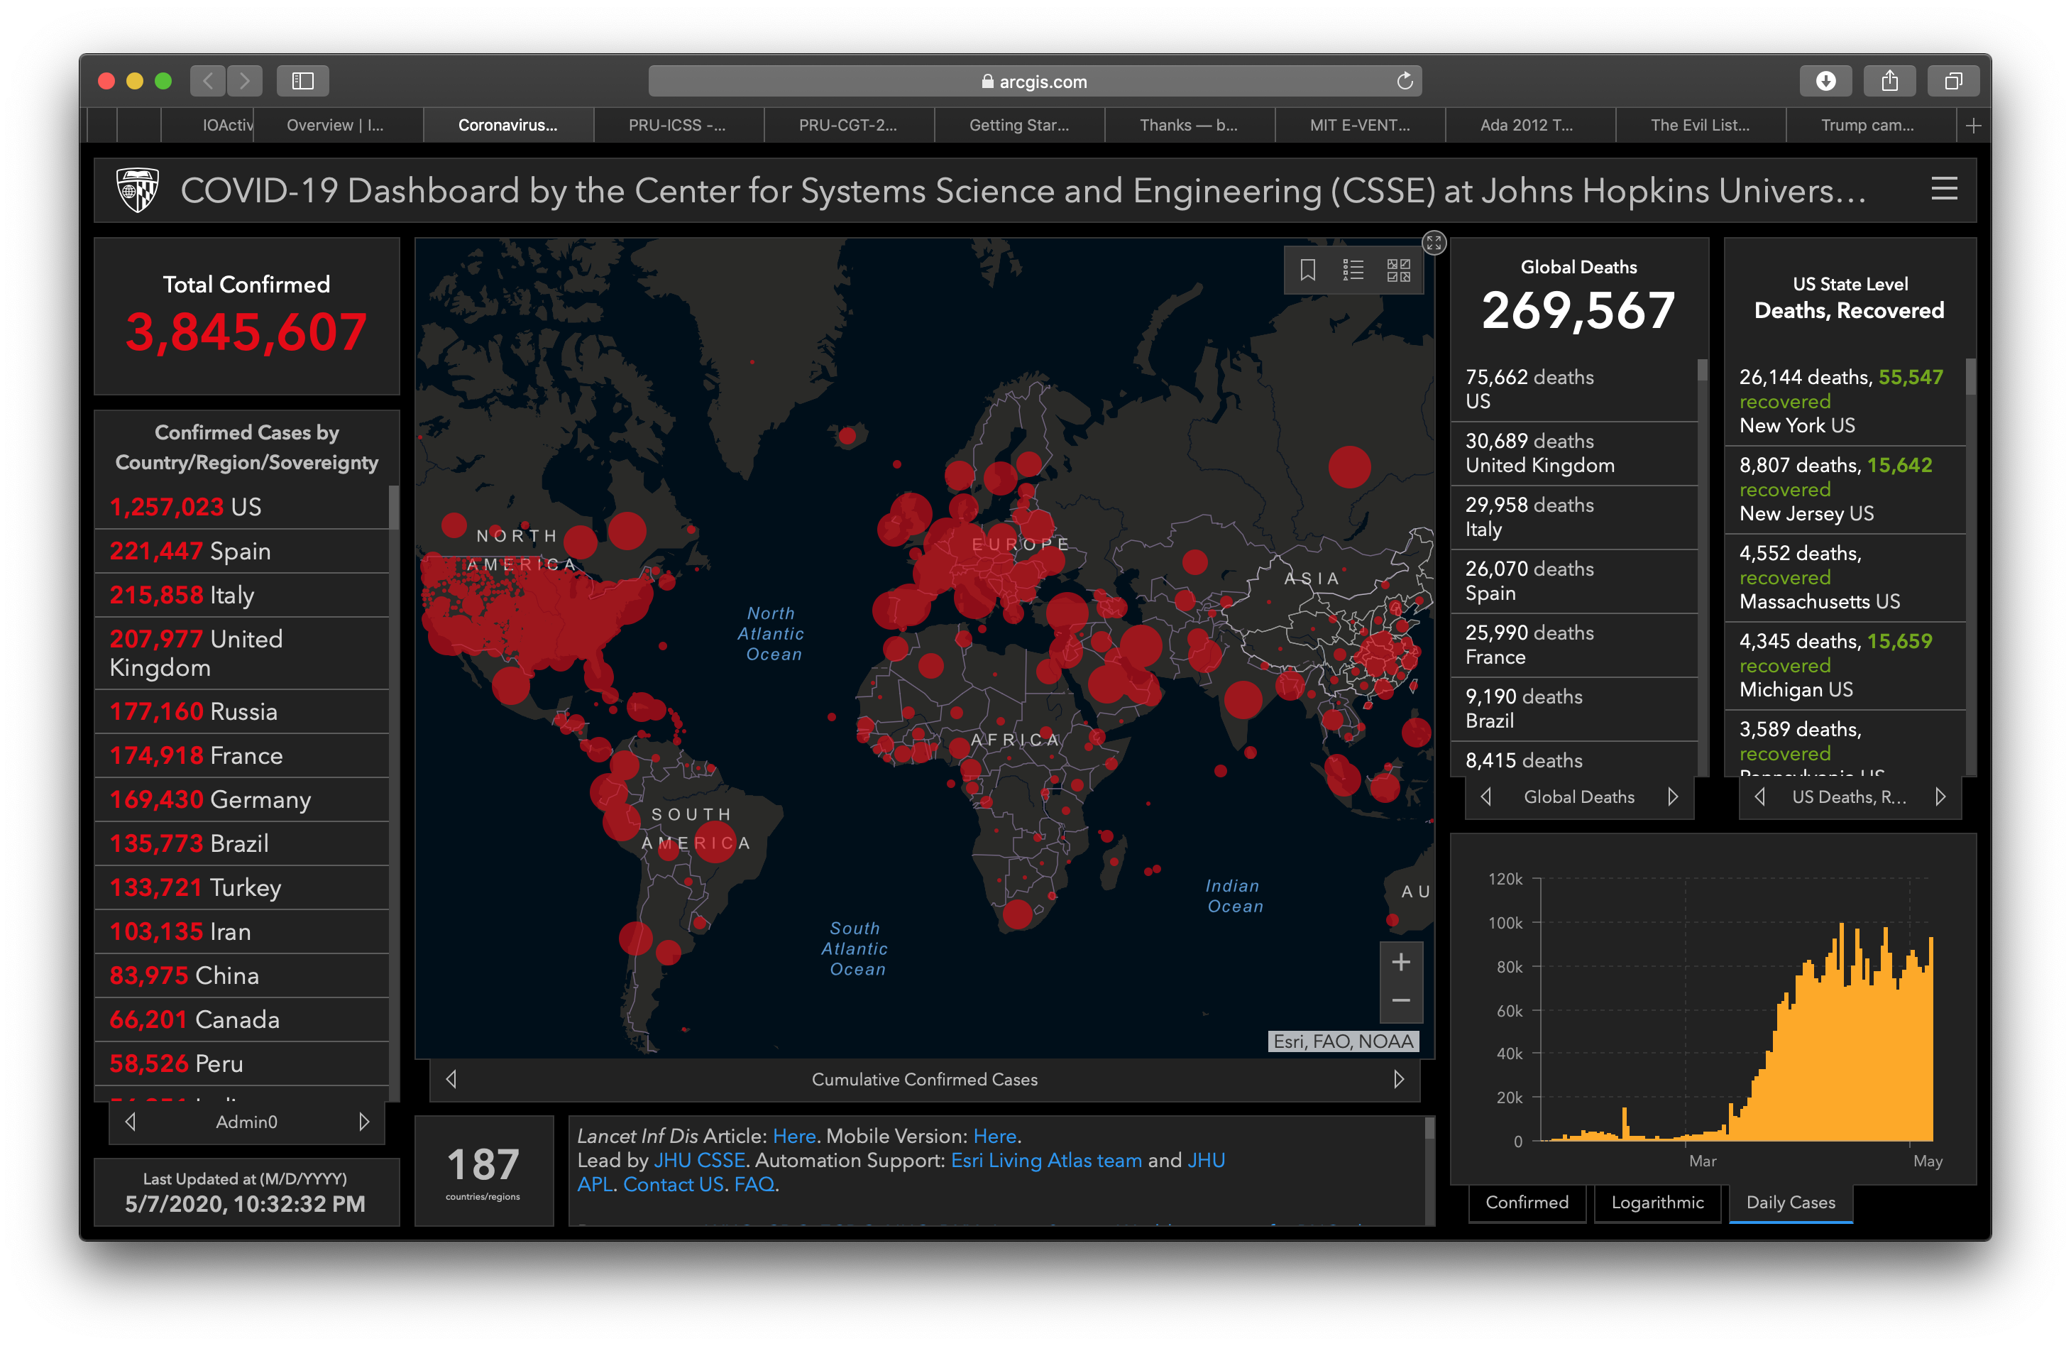Zoom out on the map

point(1401,1001)
